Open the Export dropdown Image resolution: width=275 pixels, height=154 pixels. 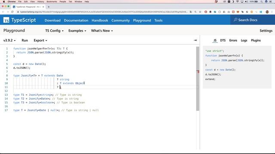[x=40, y=40]
